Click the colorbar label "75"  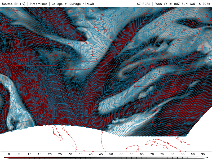(x=162, y=154)
